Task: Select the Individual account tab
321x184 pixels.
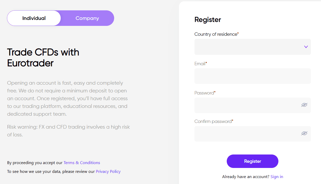Action: [34, 18]
